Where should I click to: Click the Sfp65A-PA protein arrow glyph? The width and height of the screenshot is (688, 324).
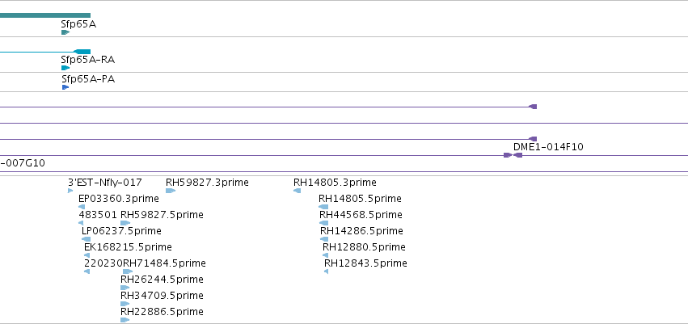coord(65,87)
